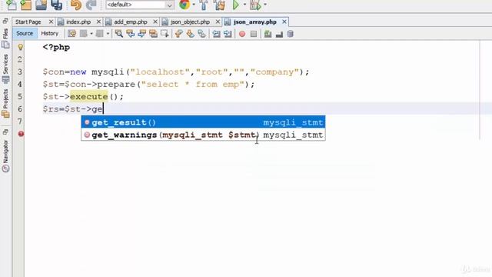This screenshot has width=492, height=277.
Task: Run the project with green play
Action: tap(236, 5)
